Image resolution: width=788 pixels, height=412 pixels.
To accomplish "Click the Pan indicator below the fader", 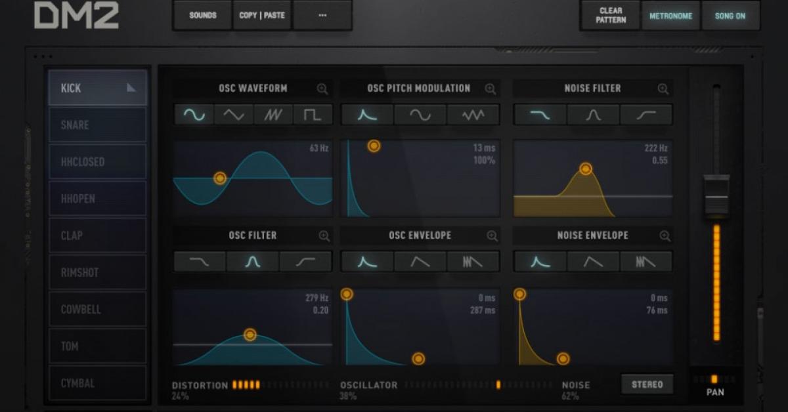I will [714, 379].
